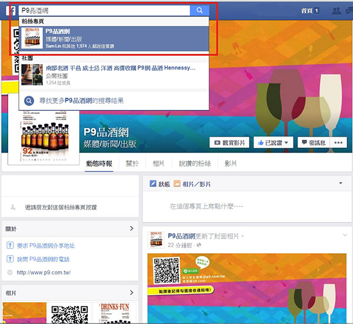The height and width of the screenshot is (324, 353).
Task: Click the pencil status icon
Action: pyautogui.click(x=153, y=184)
